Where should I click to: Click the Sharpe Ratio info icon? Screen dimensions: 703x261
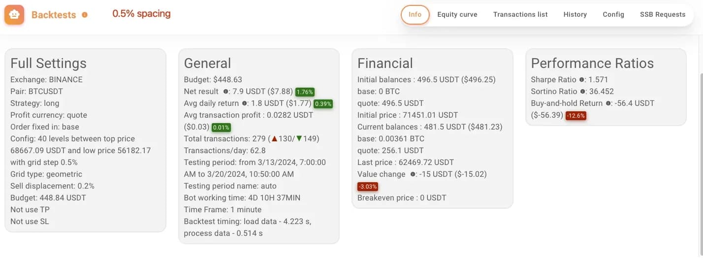tap(582, 80)
